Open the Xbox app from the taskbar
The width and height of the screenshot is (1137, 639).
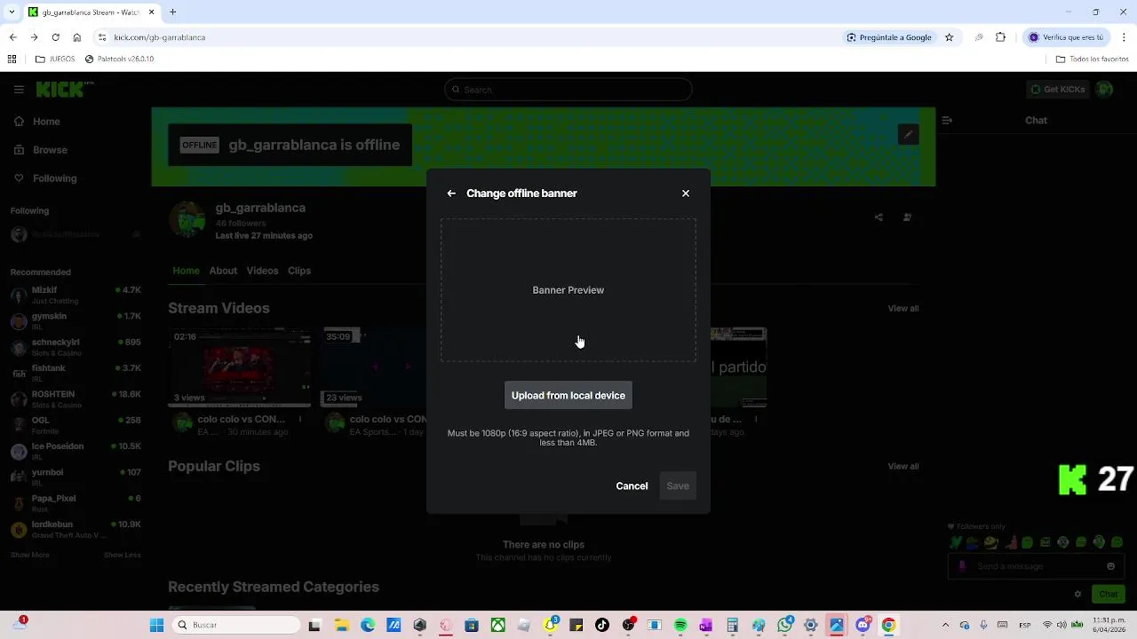pyautogui.click(x=498, y=625)
